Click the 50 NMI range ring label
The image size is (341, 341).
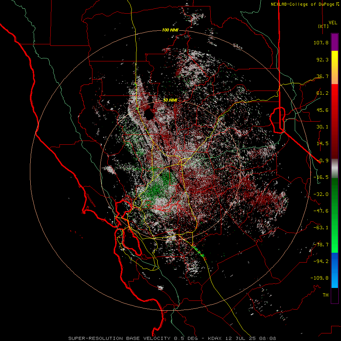point(170,100)
